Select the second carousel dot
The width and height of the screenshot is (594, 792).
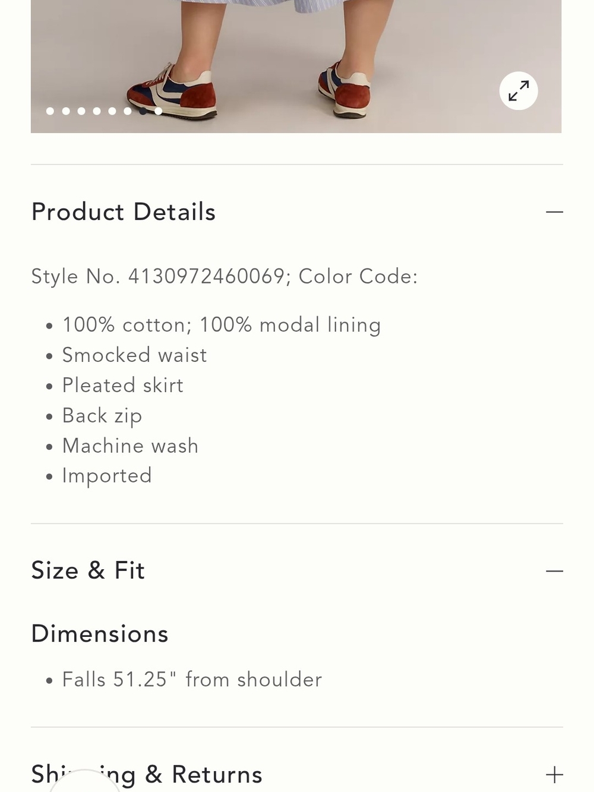coord(66,111)
